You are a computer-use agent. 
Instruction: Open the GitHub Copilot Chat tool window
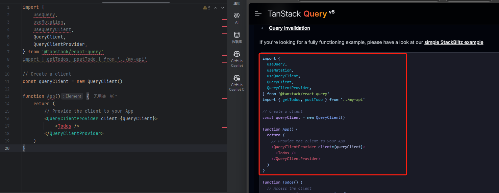[237, 83]
